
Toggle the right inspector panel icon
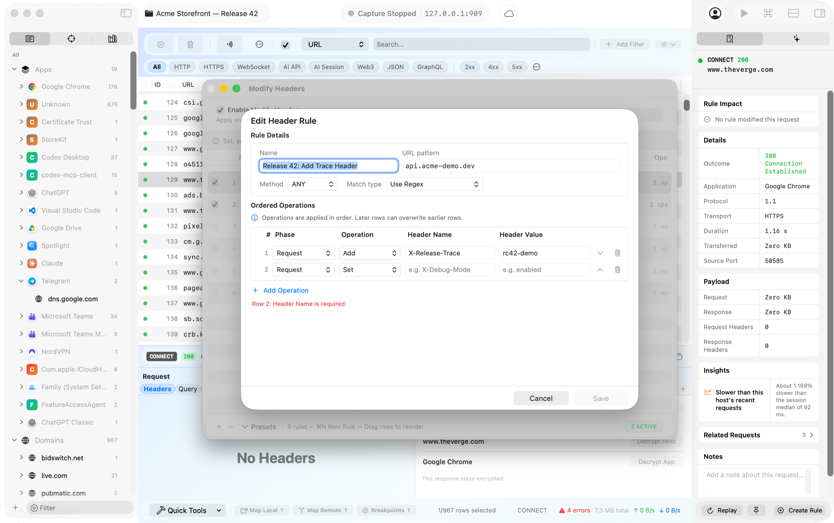(x=819, y=13)
